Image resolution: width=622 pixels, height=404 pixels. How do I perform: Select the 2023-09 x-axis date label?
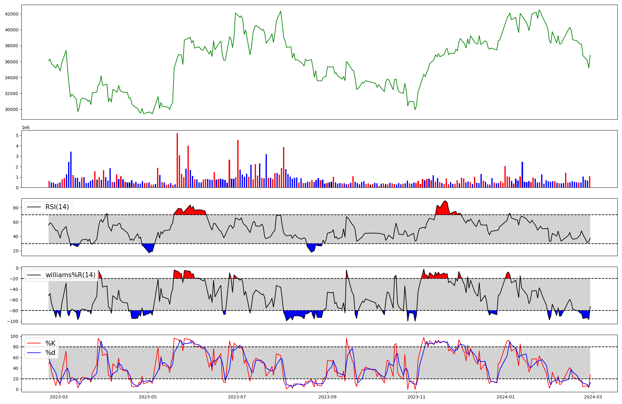[x=328, y=397]
